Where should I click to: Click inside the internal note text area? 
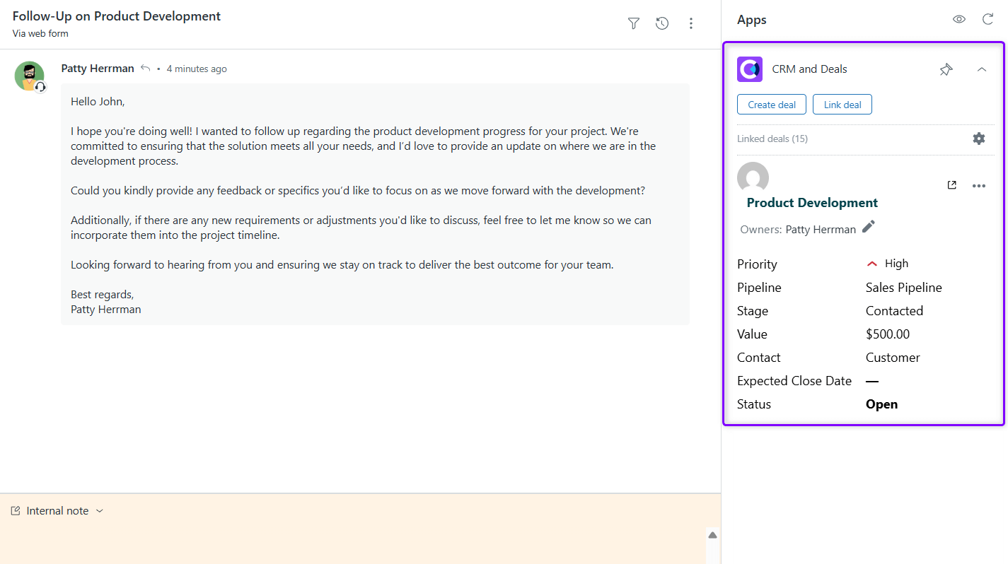354,541
